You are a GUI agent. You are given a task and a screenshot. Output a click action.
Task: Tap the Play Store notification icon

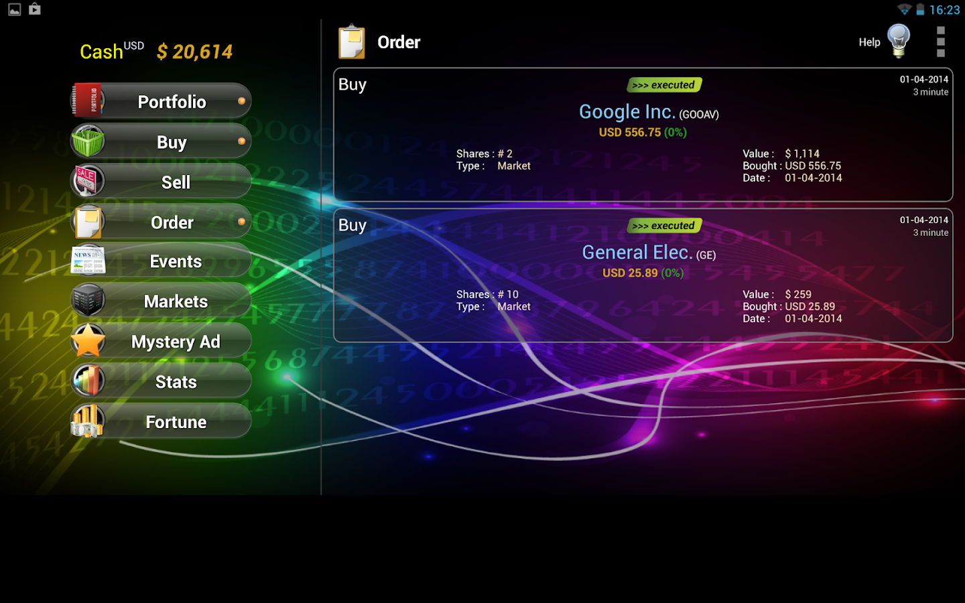tap(35, 9)
